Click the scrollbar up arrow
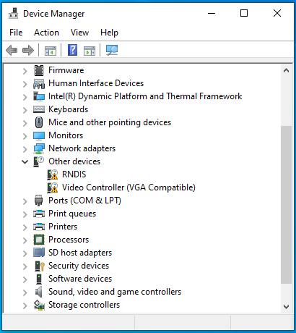 [x=286, y=70]
